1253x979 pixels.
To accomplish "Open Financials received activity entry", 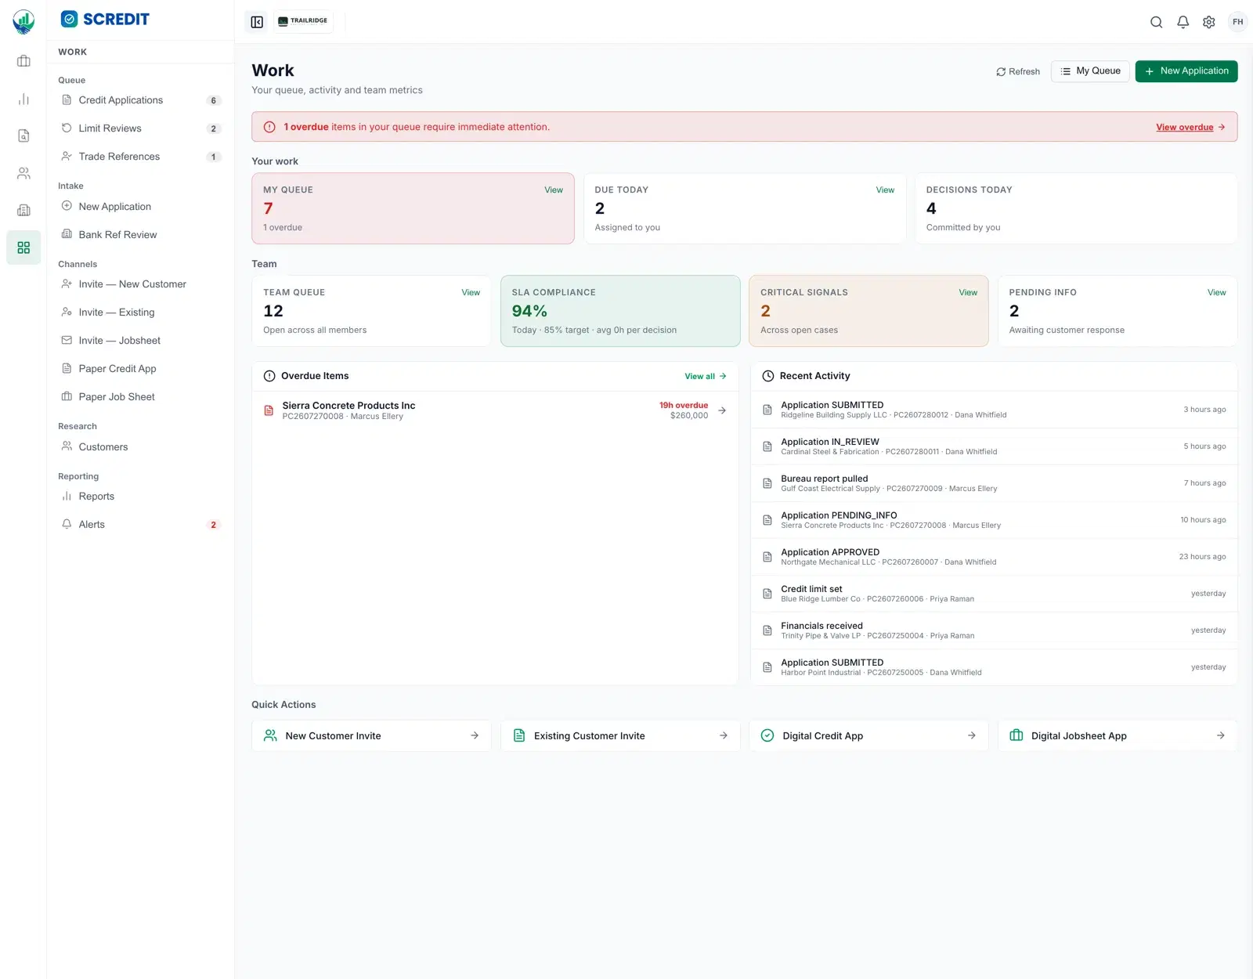I will (x=994, y=630).
